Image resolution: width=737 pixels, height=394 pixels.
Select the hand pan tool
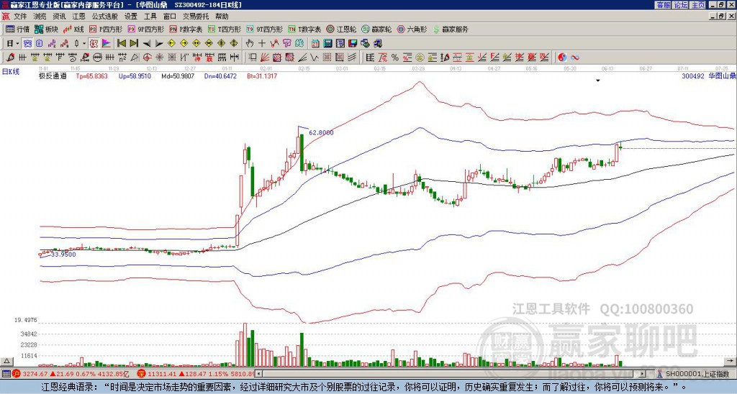250,44
